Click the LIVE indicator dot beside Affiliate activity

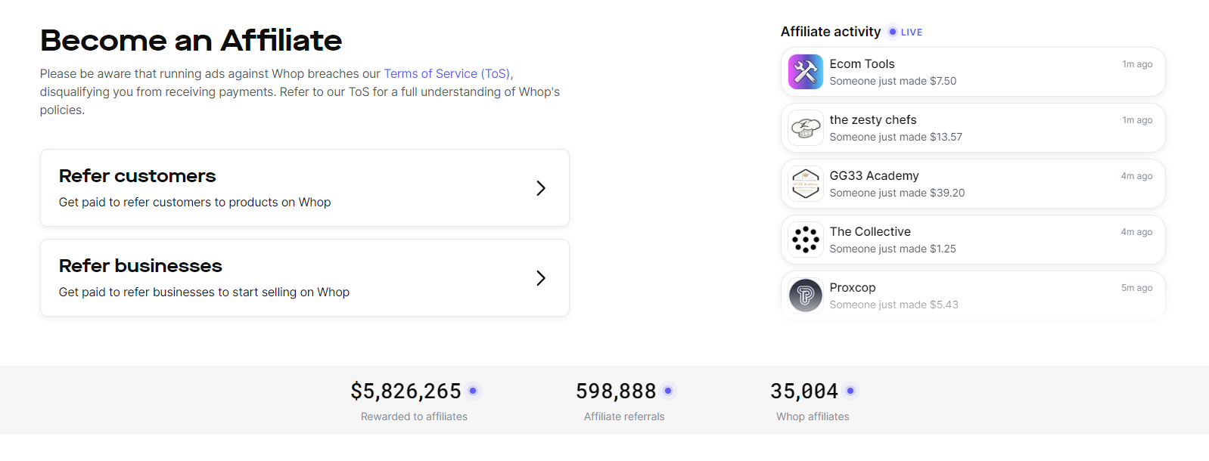coord(893,32)
